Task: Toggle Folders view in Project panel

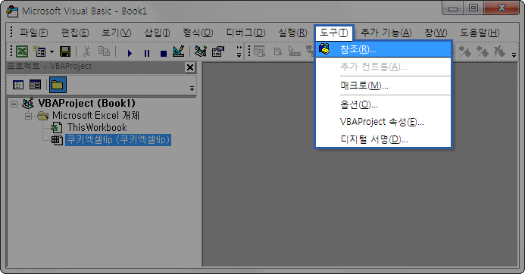Action: click(x=58, y=85)
